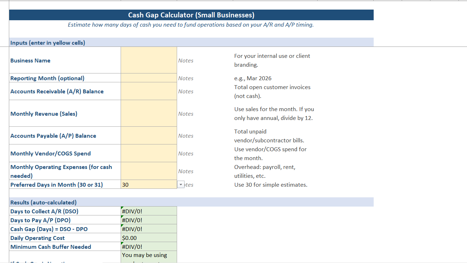Viewport: 467px width, 263px height.
Task: Select the Monthly Operating Expenses input cell
Action: 149,171
